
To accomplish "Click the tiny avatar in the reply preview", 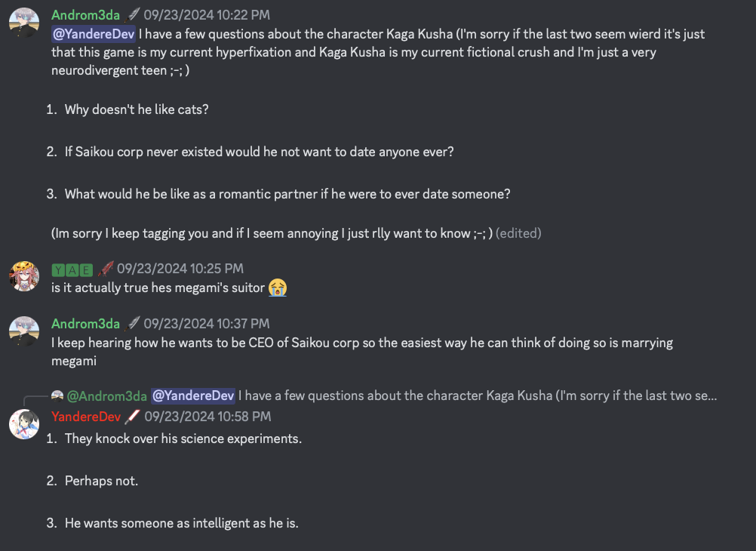I will pos(57,395).
